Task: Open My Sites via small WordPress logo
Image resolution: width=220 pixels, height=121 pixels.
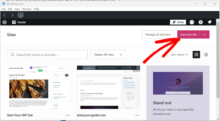Action: click(5, 22)
